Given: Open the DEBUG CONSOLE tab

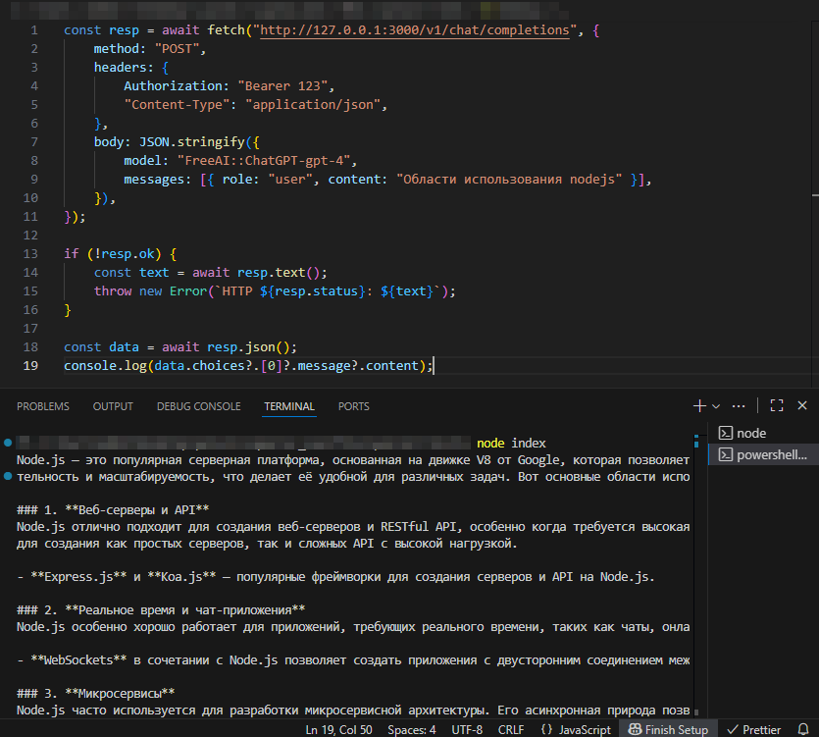Looking at the screenshot, I should tap(198, 406).
